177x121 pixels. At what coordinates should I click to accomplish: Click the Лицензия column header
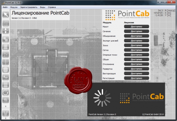[129, 23]
